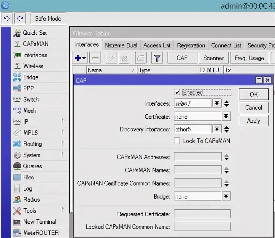Click the funnel filter button
The width and height of the screenshot is (275, 238).
click(x=157, y=58)
